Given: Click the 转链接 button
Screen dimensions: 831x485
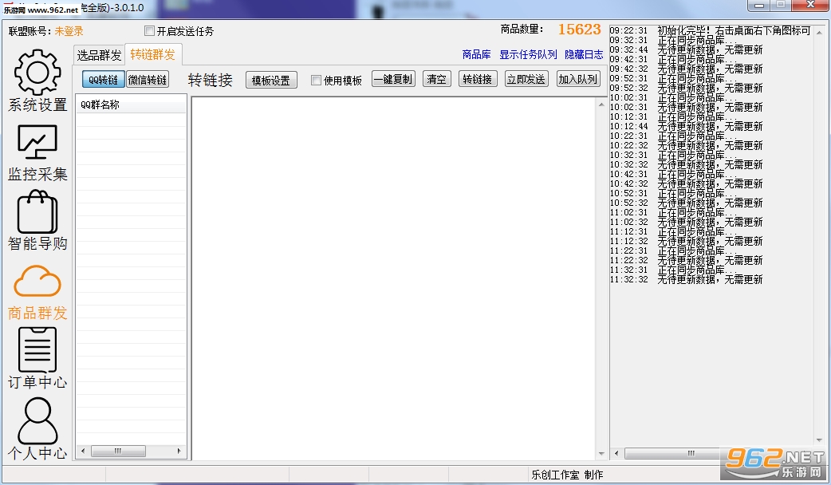Looking at the screenshot, I should click(478, 79).
